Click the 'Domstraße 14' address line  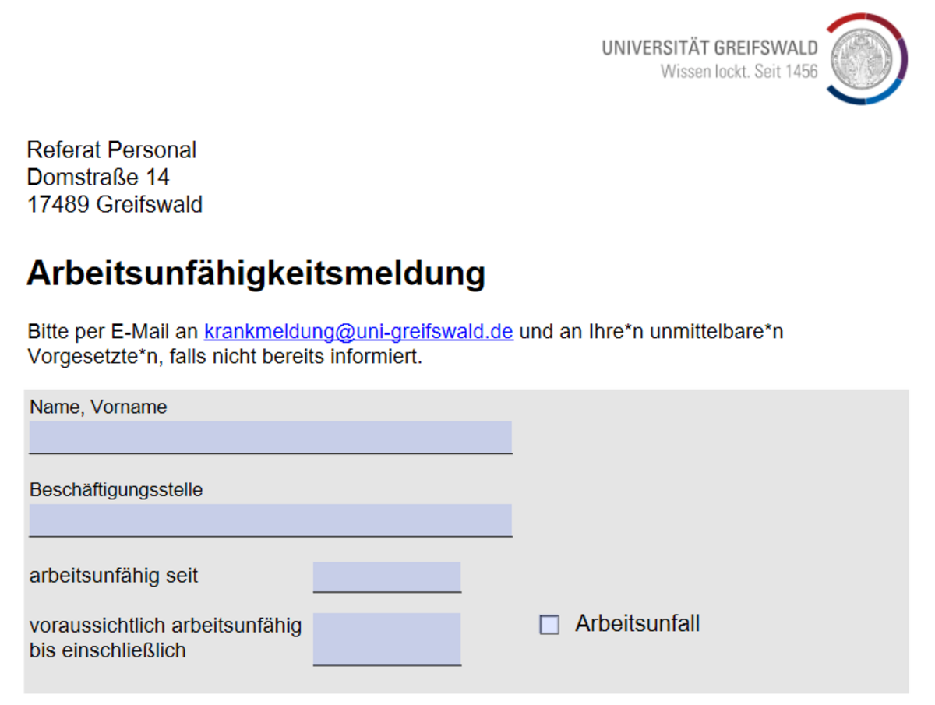coord(97,177)
